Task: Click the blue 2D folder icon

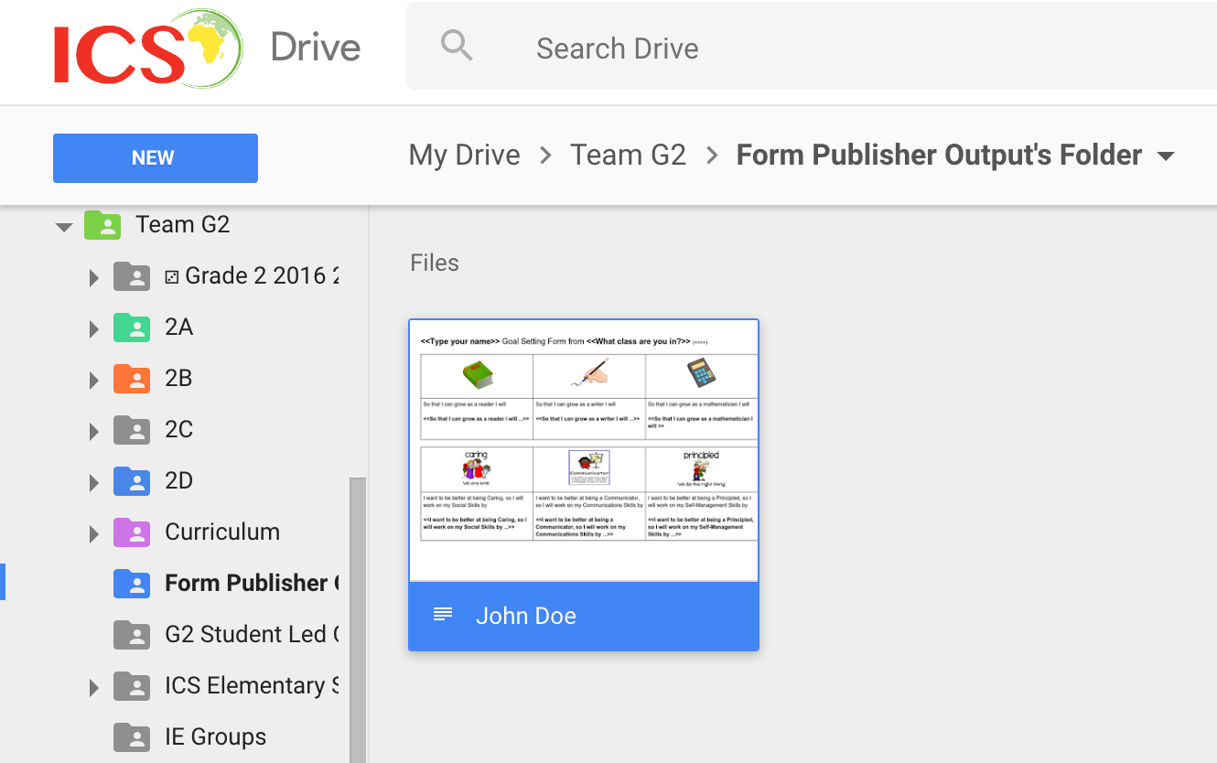Action: tap(132, 481)
